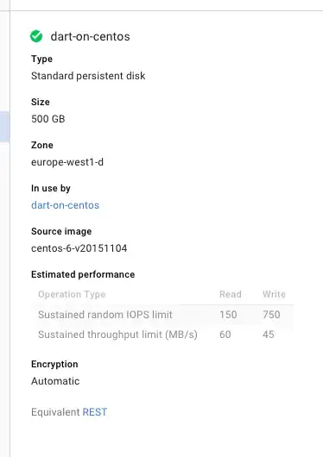Click the highlighted blue item in left sidebar

point(4,127)
